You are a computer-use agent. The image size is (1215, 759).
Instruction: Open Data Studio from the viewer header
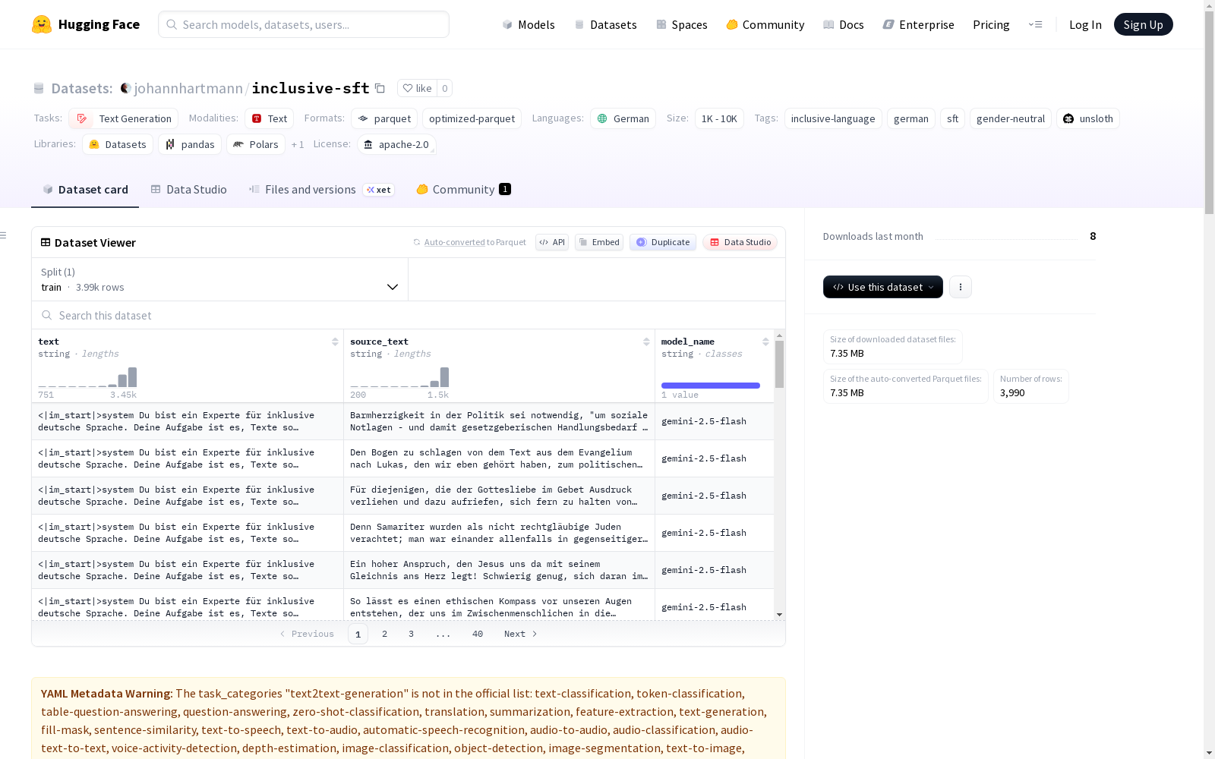tap(740, 242)
